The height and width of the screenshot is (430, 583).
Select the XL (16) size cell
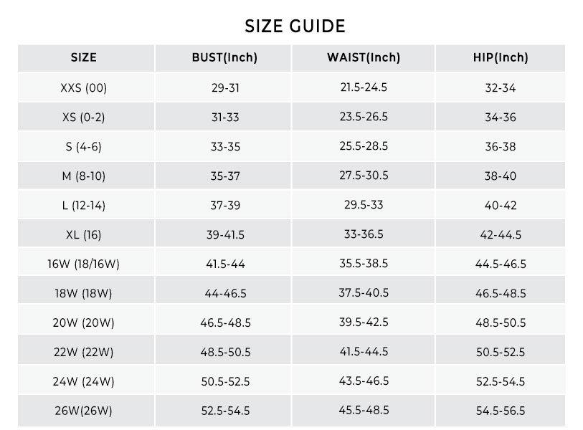(x=84, y=235)
